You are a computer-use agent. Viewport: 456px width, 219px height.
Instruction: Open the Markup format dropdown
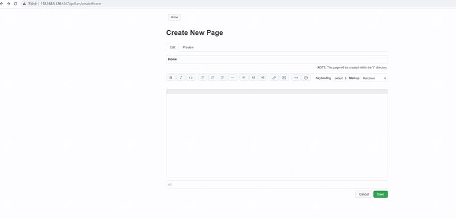(374, 78)
